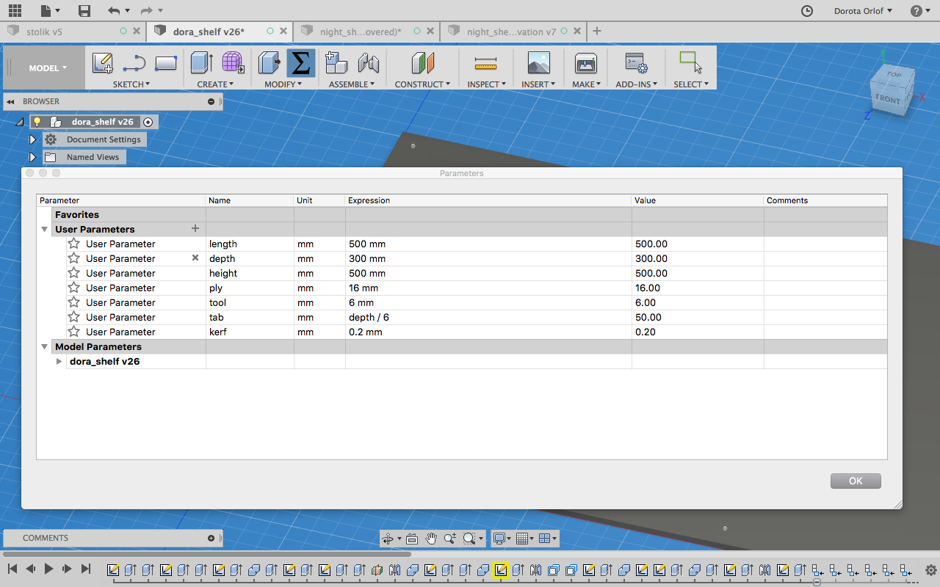
Task: Open the MODEL workspace dropdown
Action: [48, 68]
